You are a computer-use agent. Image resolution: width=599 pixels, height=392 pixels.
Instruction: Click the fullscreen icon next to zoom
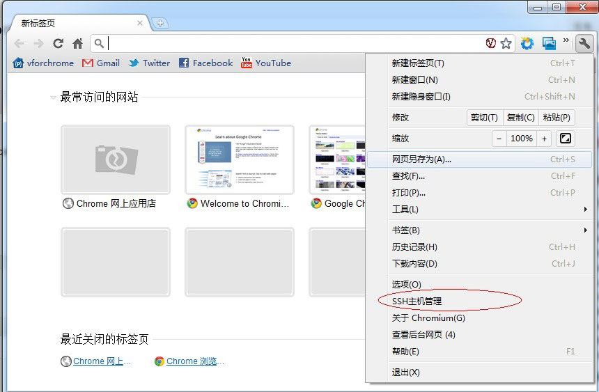click(566, 139)
